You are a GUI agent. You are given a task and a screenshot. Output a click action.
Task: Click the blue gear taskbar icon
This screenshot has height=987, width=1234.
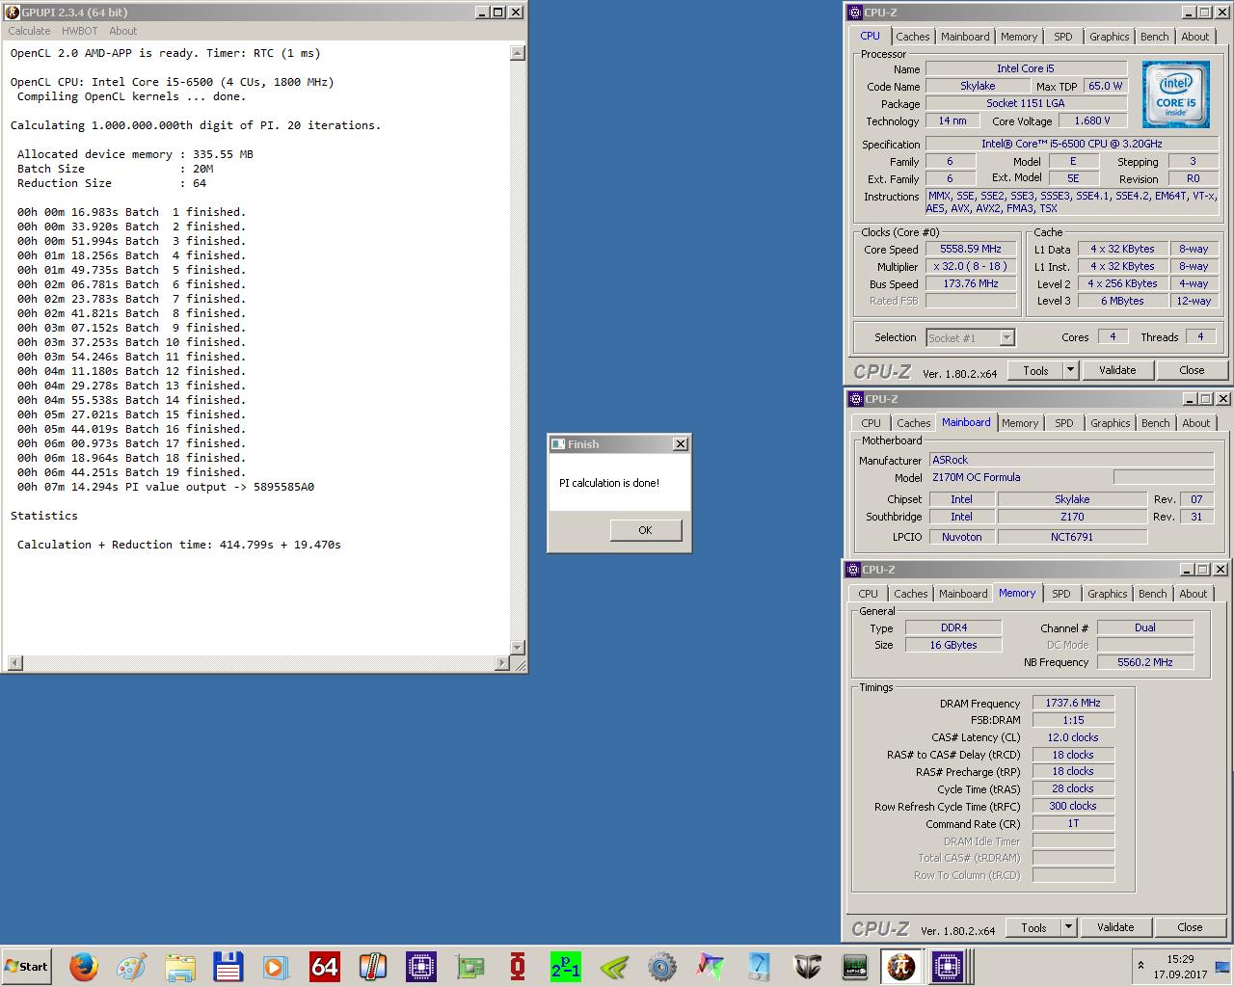pyautogui.click(x=661, y=966)
